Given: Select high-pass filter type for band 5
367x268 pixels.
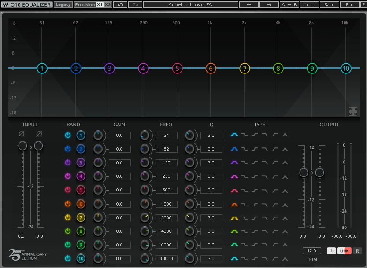Looking at the screenshot, I should [275, 191].
